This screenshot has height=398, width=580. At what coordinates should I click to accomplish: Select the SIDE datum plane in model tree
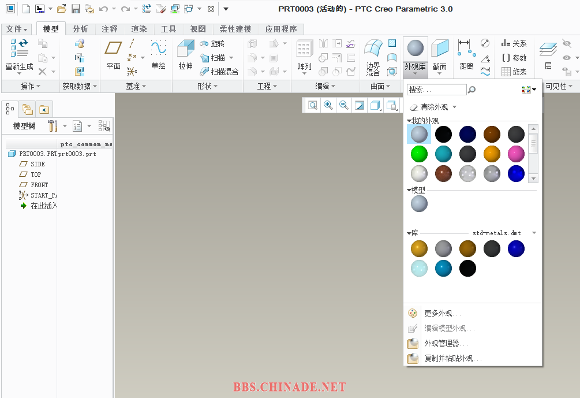tap(38, 164)
